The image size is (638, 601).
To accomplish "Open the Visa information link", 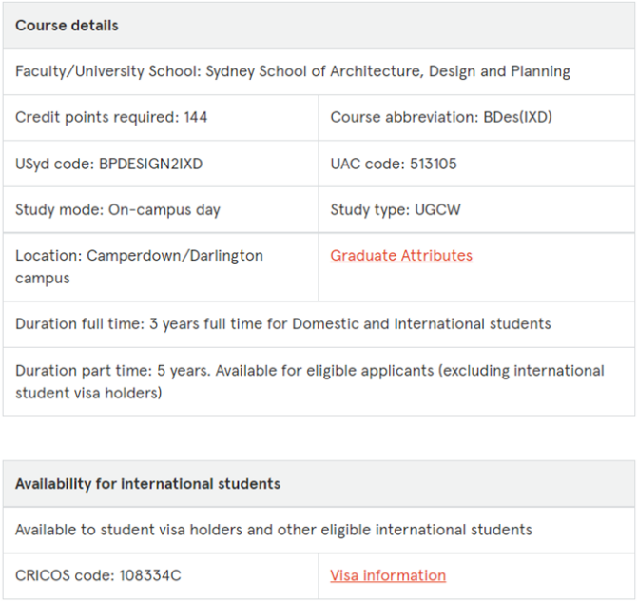I will point(387,575).
